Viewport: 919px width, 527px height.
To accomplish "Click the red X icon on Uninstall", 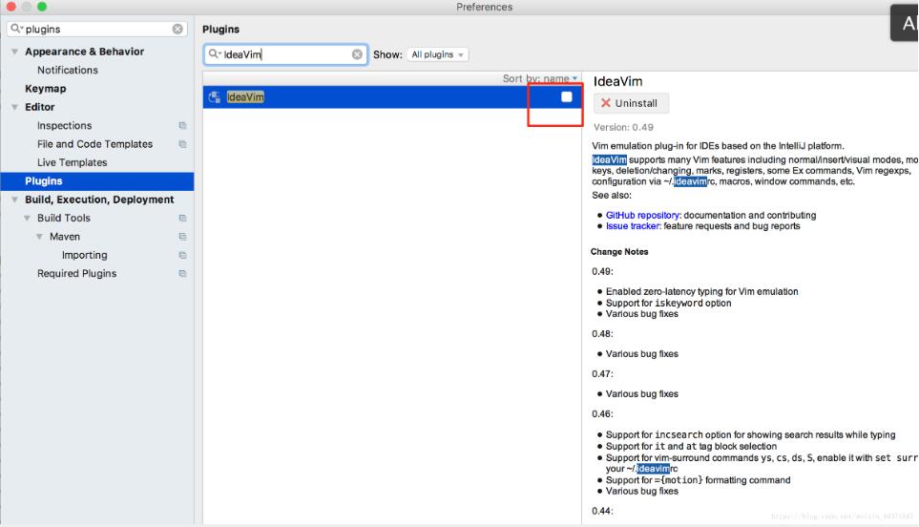I will 606,102.
